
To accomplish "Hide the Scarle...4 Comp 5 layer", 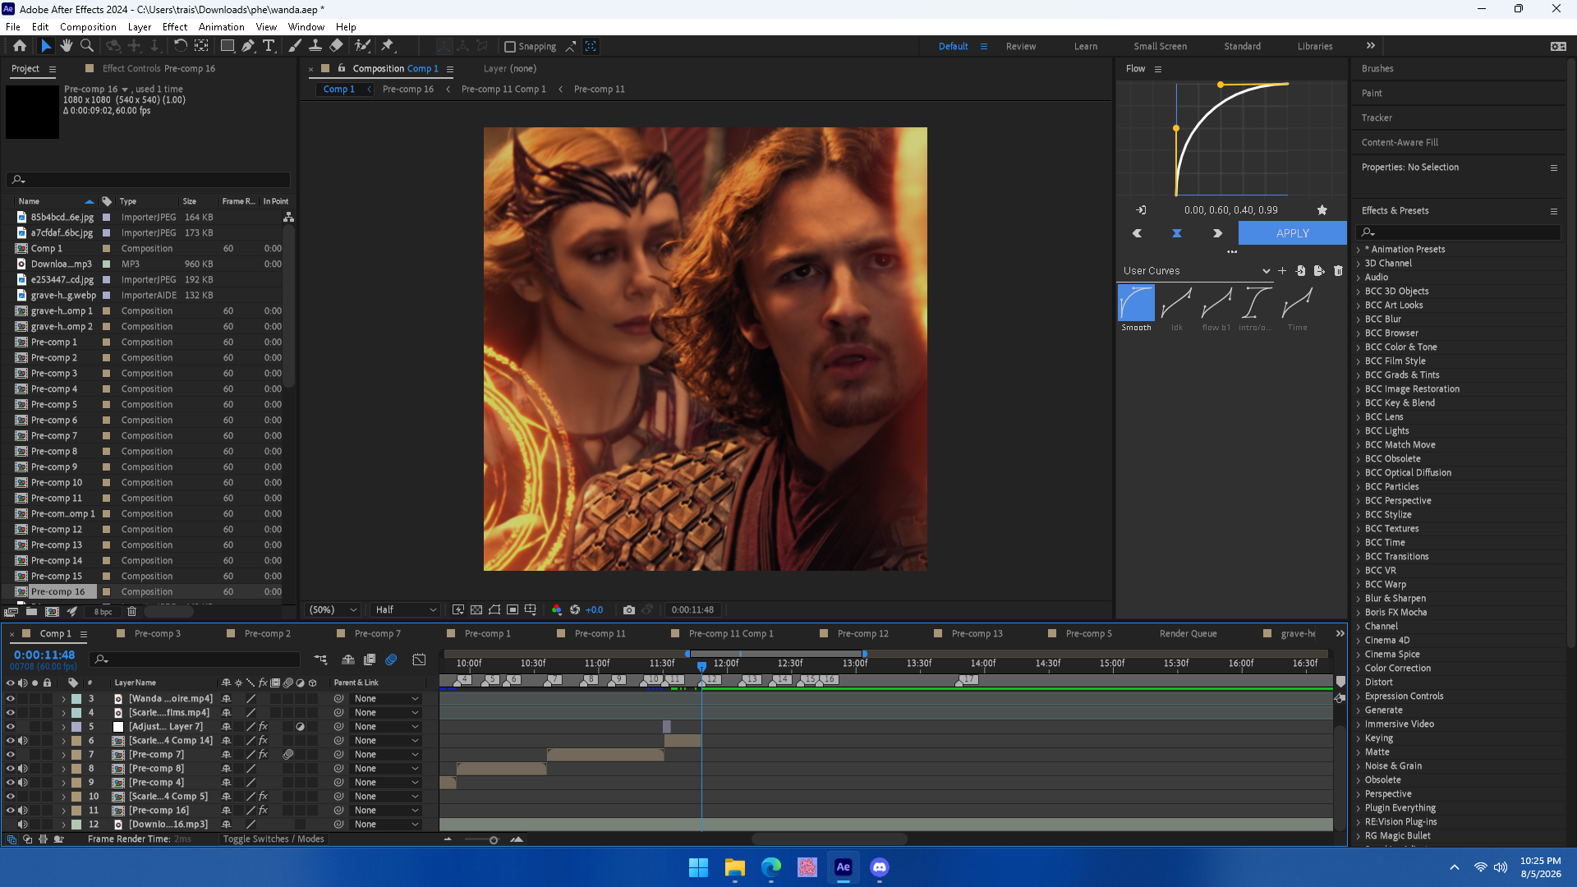I will coord(10,797).
